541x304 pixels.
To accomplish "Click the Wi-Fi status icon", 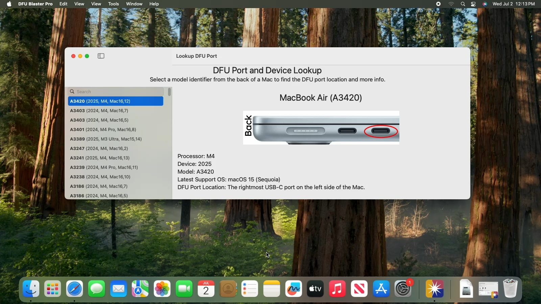I will [x=451, y=4].
